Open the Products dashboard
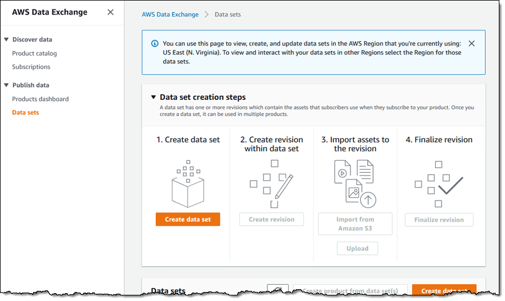The height and width of the screenshot is (301, 505). pos(40,99)
